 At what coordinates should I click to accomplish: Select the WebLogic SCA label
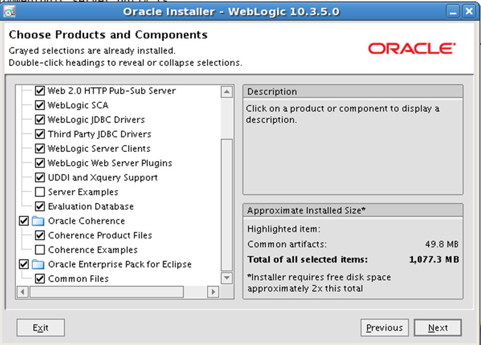[78, 105]
